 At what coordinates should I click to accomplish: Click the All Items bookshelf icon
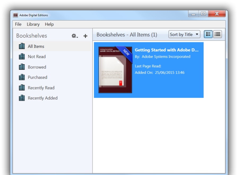point(22,46)
